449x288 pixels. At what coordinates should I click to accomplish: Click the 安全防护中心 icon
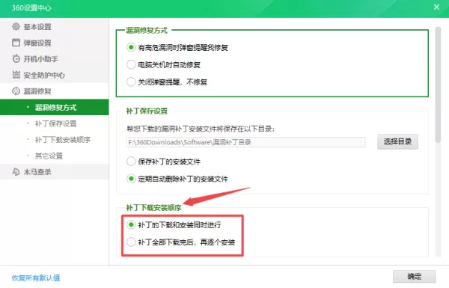point(16,75)
